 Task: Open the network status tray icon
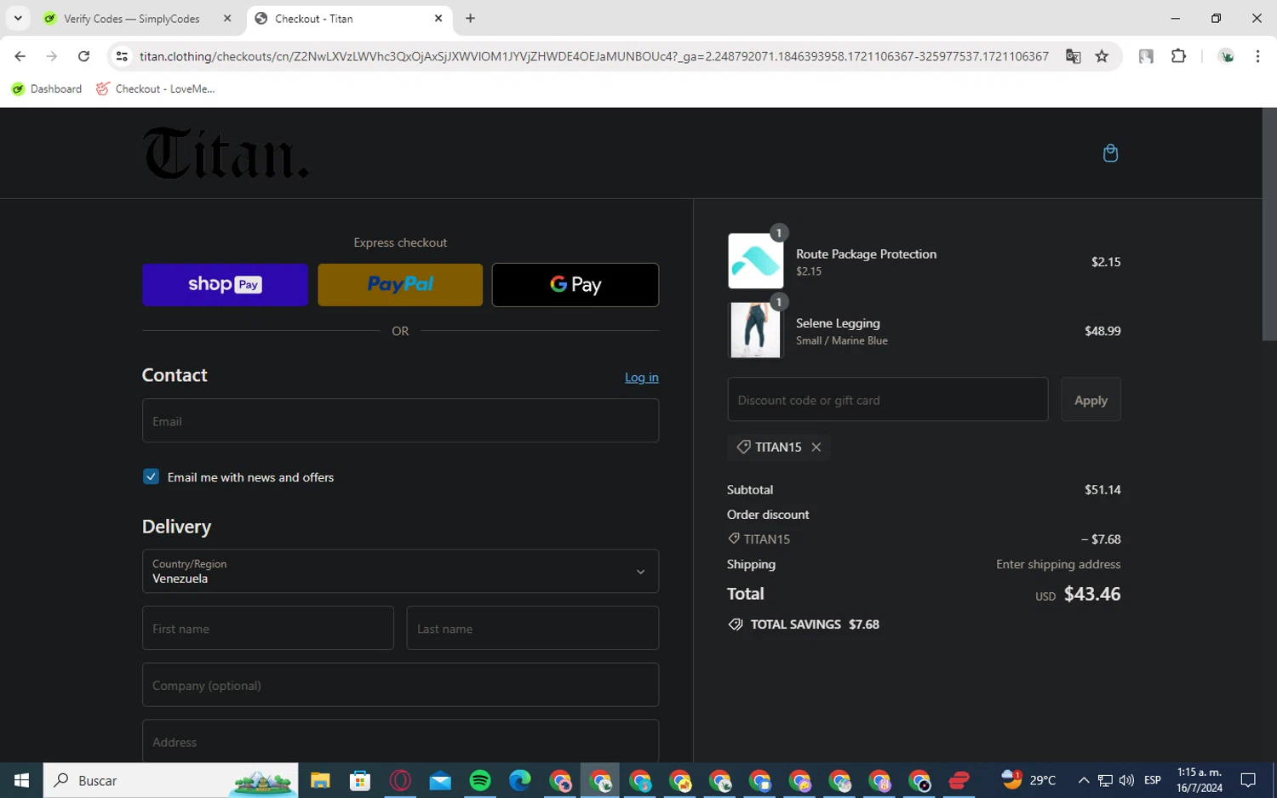click(1105, 780)
